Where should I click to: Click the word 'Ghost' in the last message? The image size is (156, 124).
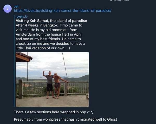click(x=111, y=119)
